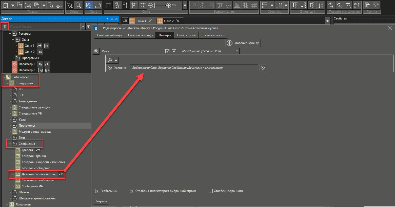Click the scissors Cut icon in toolbar
Screen dimensions: 395x207
coord(28,5)
